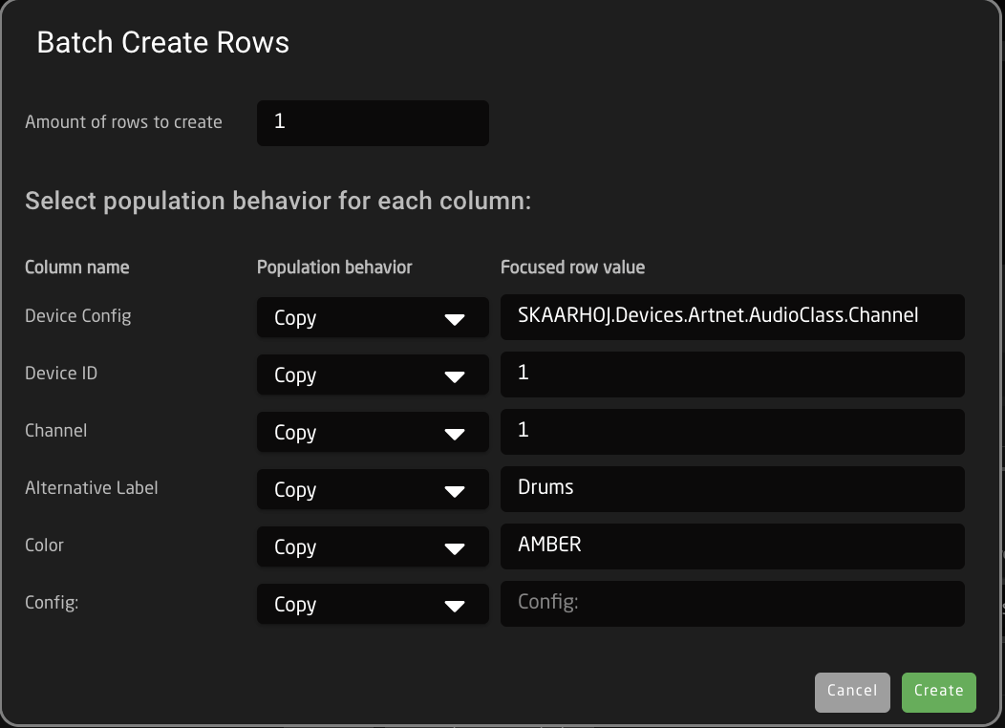Image resolution: width=1005 pixels, height=728 pixels.
Task: Click the Batch Create Rows title
Action: coord(162,43)
